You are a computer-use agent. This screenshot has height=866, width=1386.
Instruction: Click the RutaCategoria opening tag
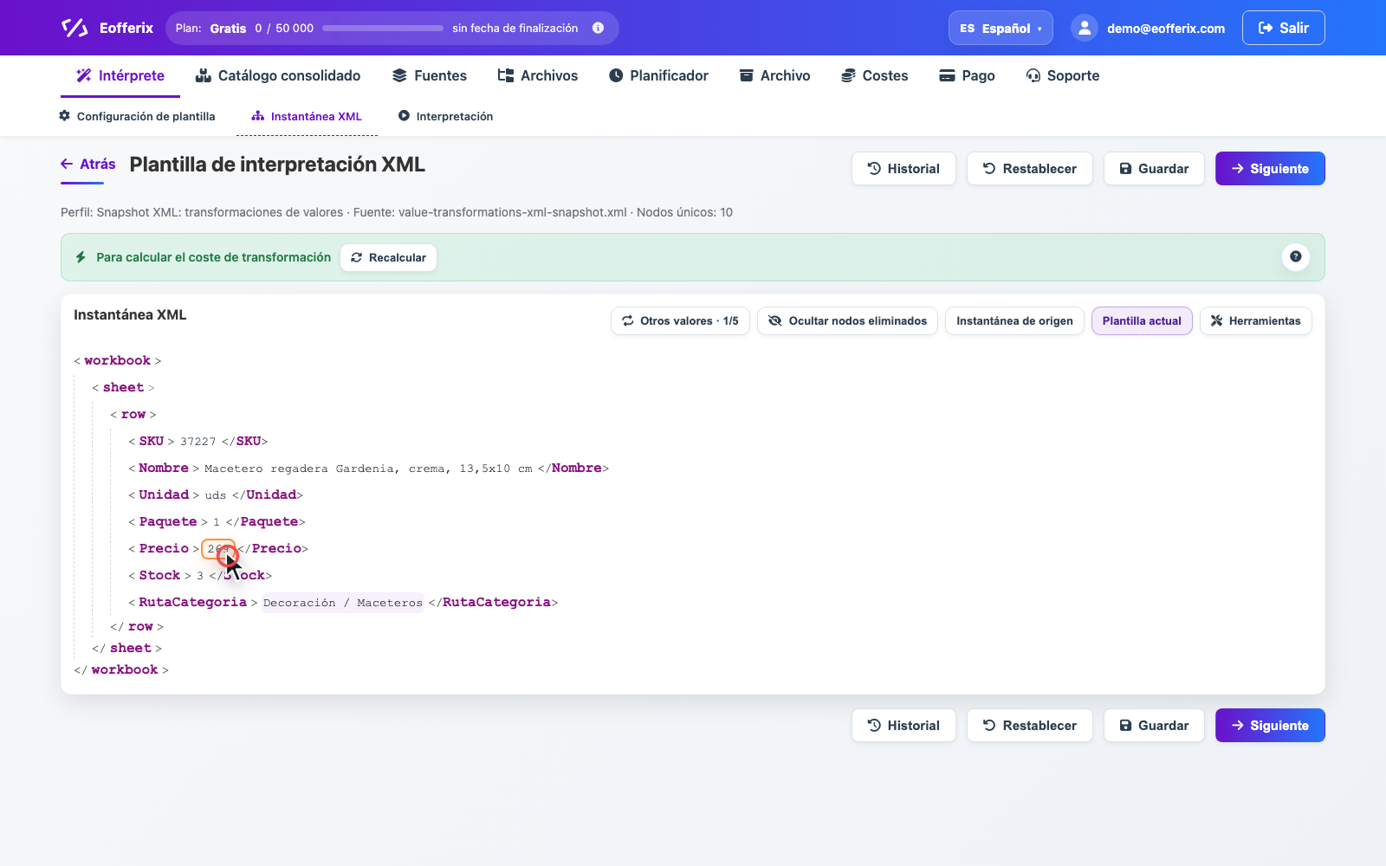point(192,602)
